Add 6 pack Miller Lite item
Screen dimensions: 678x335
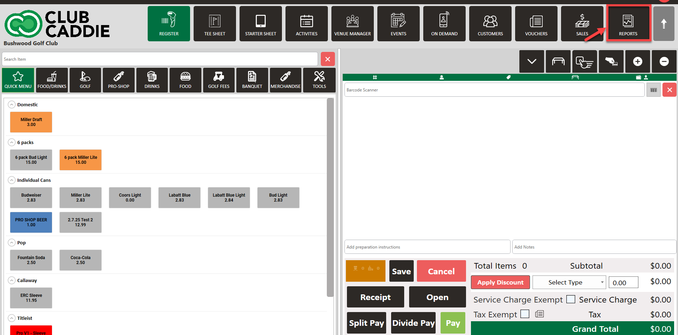click(x=81, y=160)
